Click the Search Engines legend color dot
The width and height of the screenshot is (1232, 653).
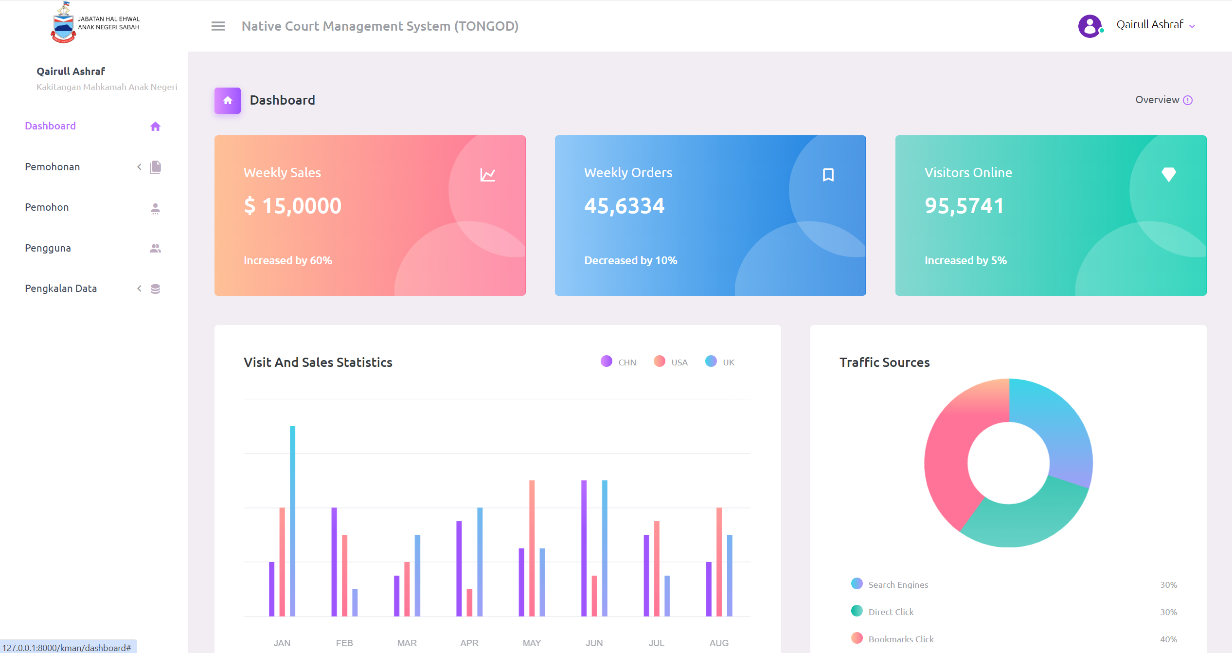(x=857, y=584)
